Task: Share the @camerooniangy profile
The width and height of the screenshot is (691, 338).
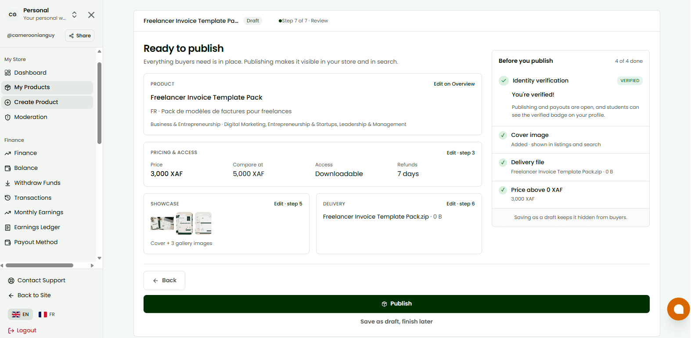Action: (x=80, y=36)
